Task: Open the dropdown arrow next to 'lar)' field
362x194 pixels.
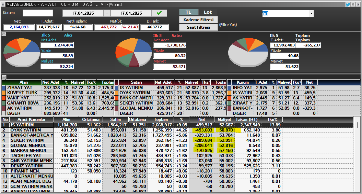Action: [x=311, y=13]
